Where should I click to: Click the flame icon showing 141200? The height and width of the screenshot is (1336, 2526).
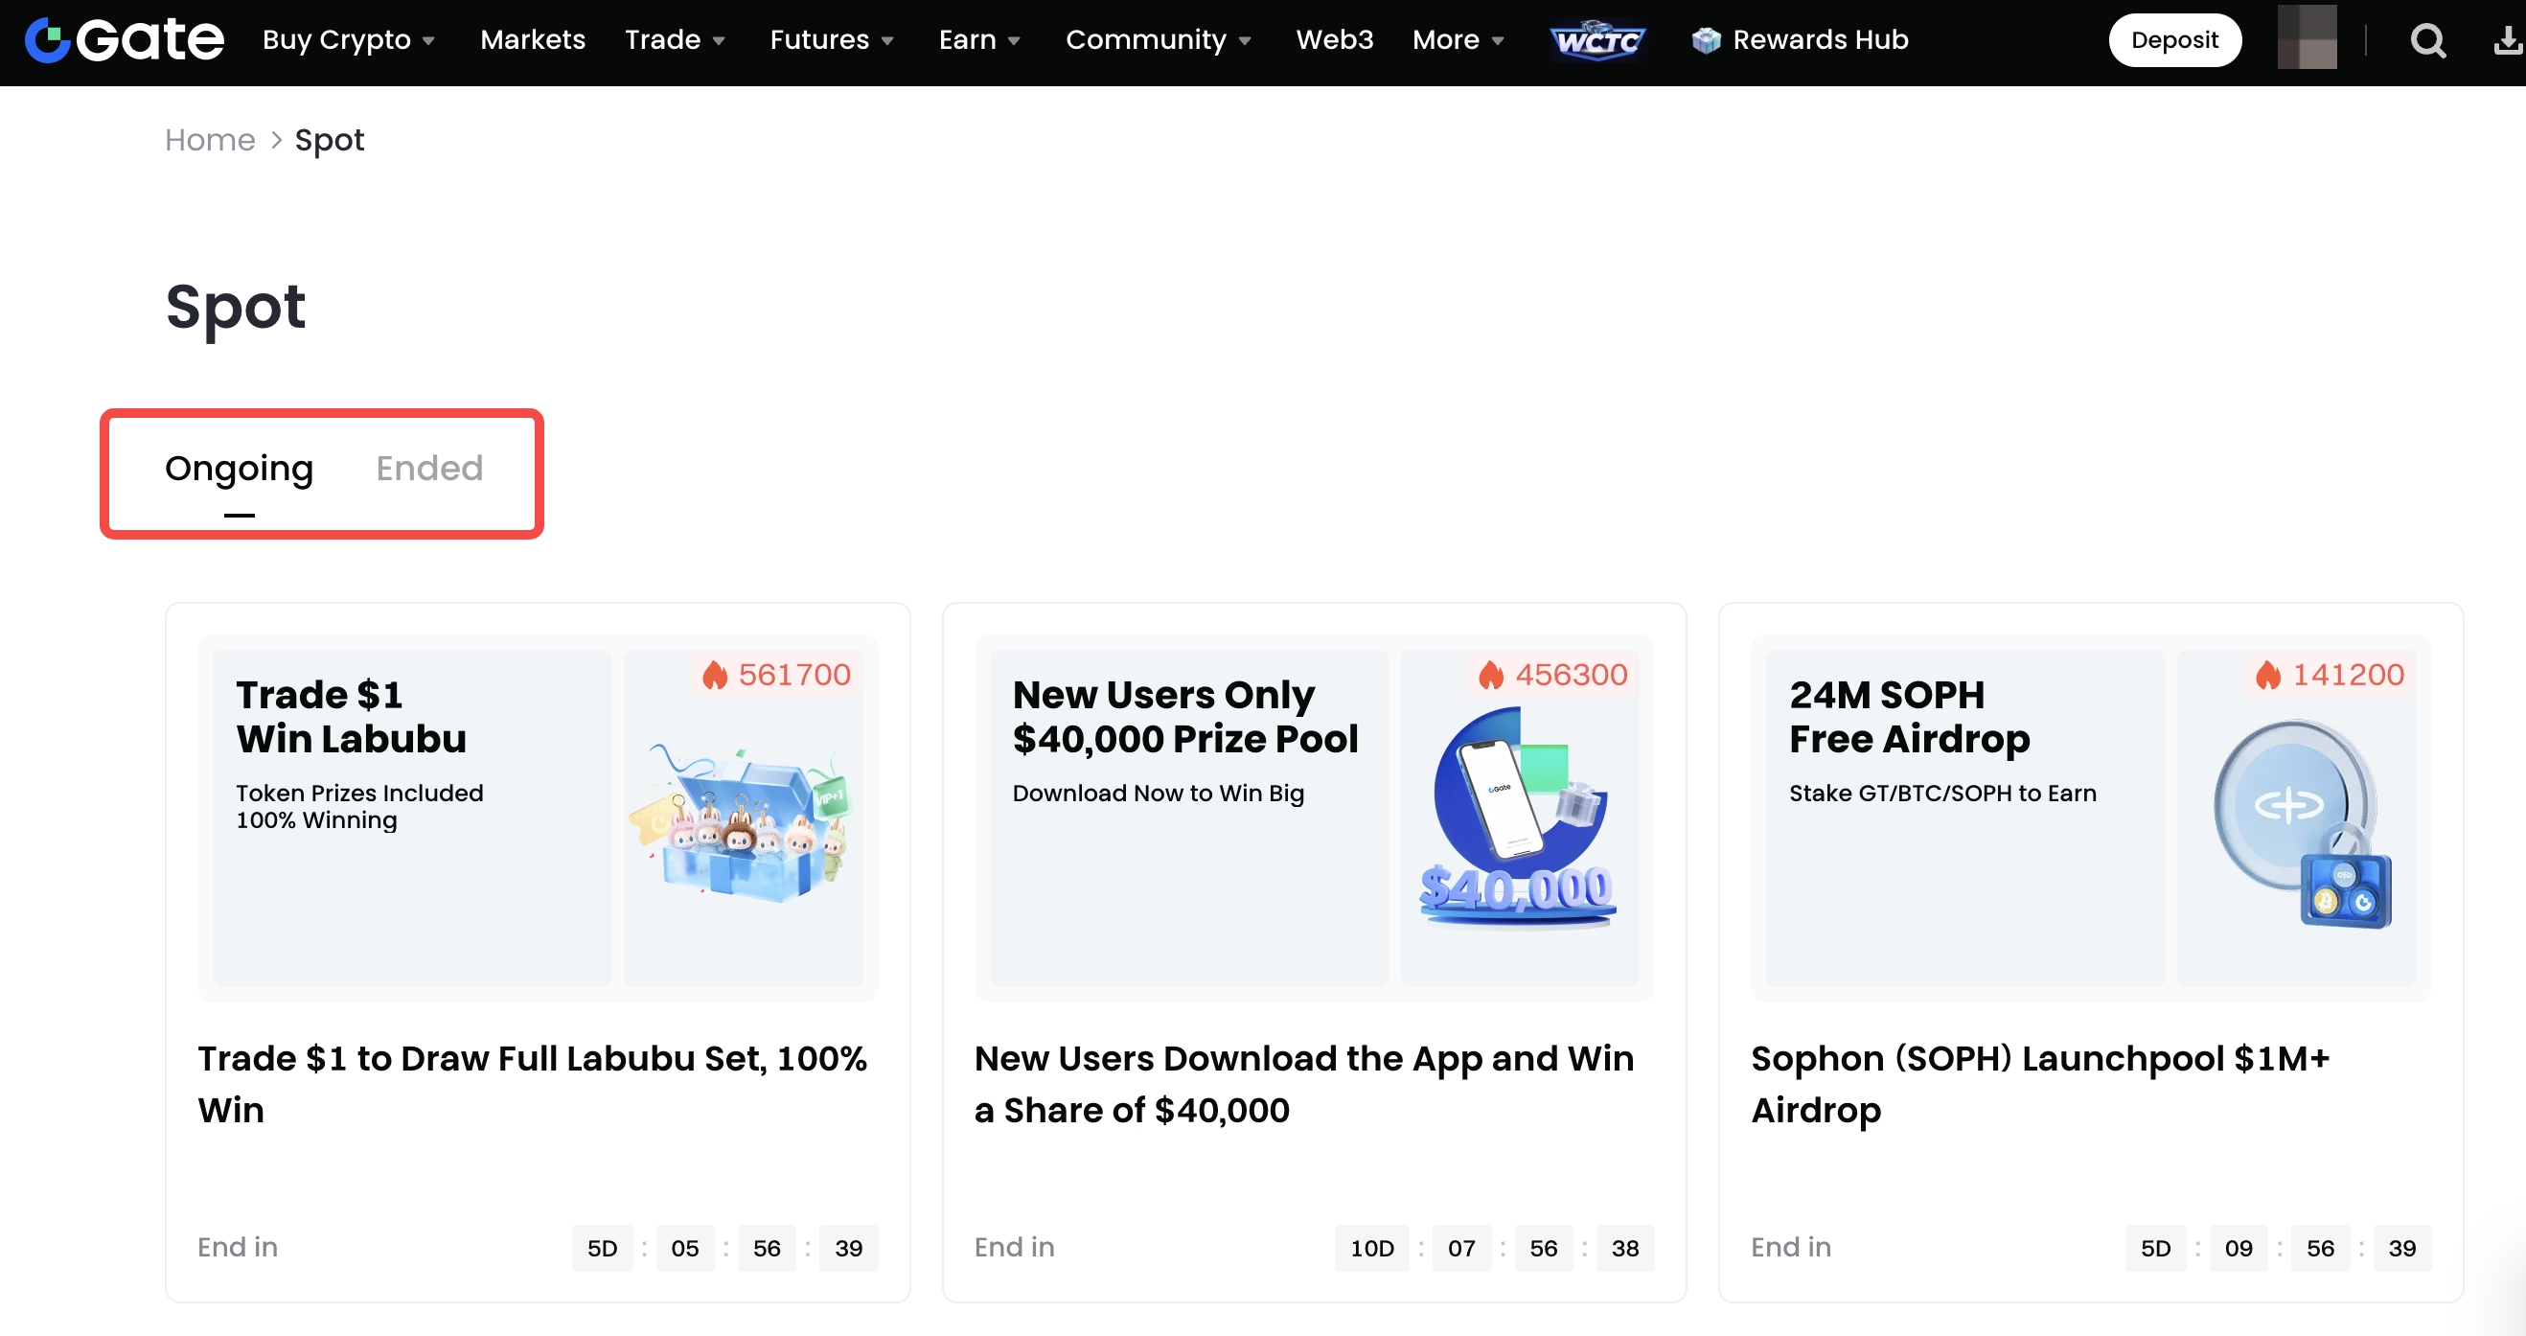[2267, 675]
